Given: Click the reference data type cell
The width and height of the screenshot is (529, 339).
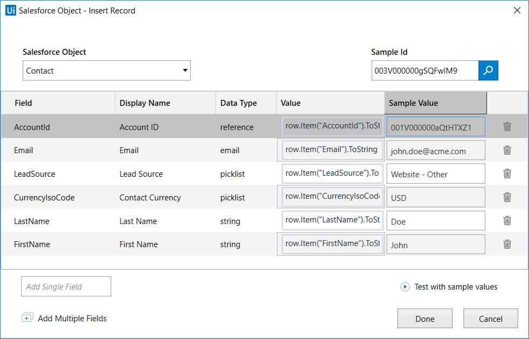Looking at the screenshot, I should click(237, 127).
